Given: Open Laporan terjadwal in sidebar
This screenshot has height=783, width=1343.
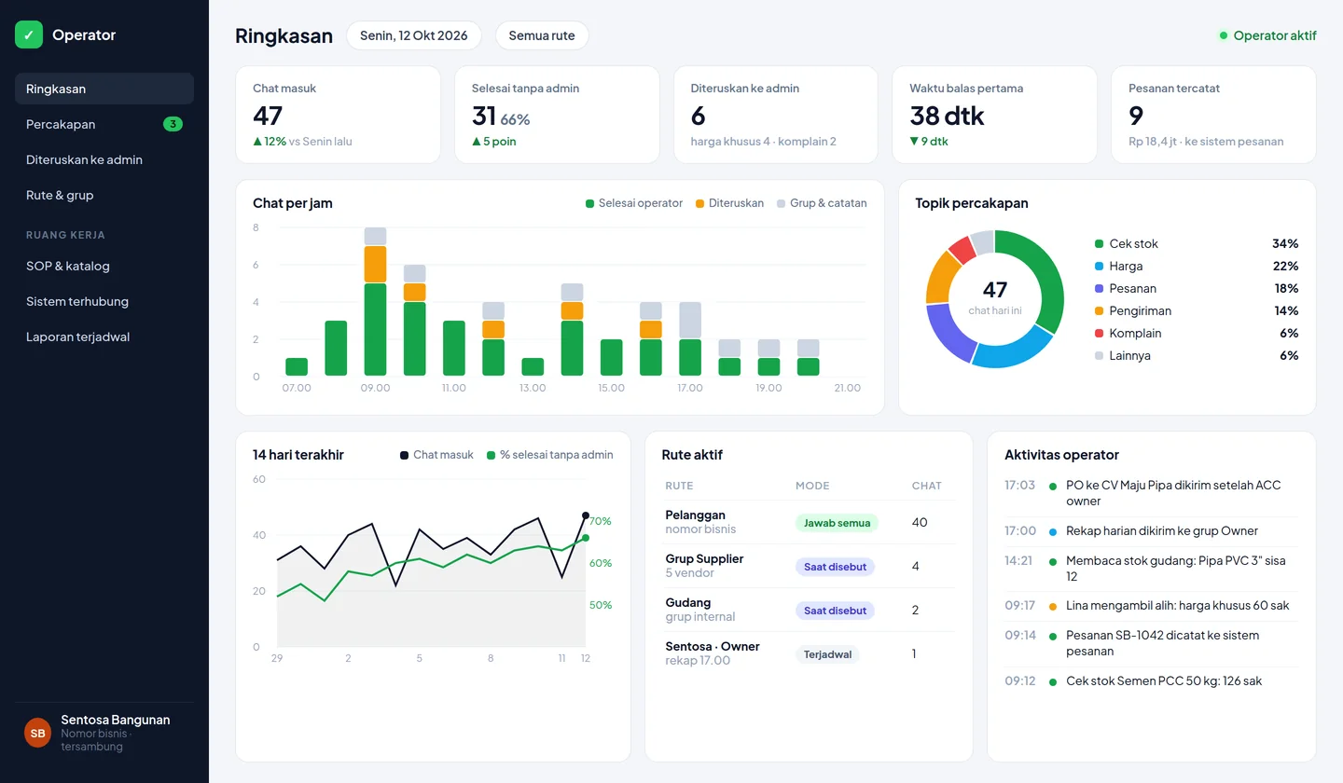Looking at the screenshot, I should (x=104, y=337).
